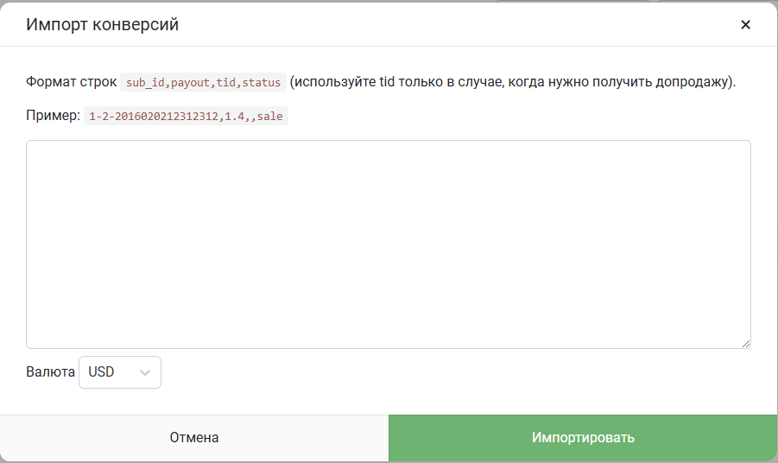Open the Валюта USD dropdown
This screenshot has width=778, height=463.
(119, 372)
